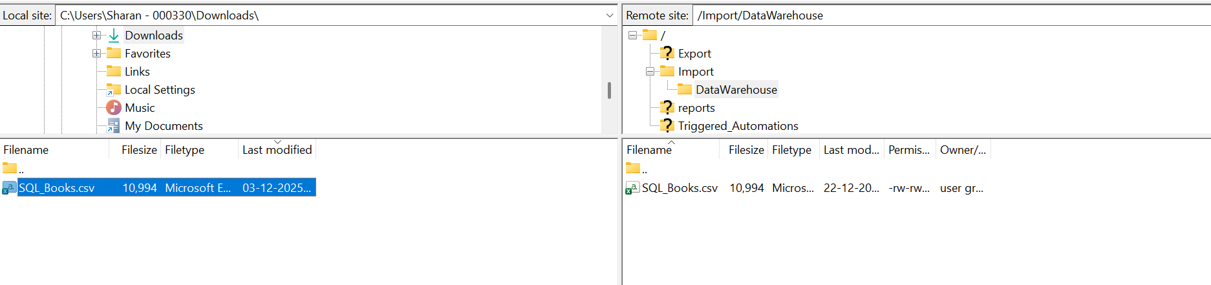The image size is (1211, 285).
Task: Click the remote Permissions column header
Action: pos(908,150)
